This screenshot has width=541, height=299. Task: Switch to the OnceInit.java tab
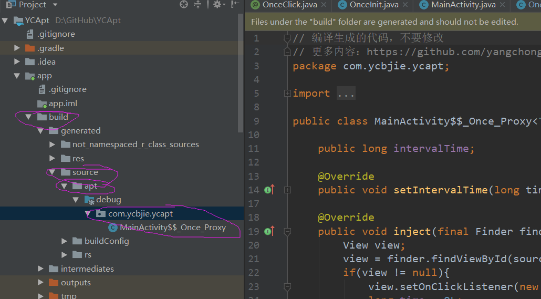click(x=374, y=5)
